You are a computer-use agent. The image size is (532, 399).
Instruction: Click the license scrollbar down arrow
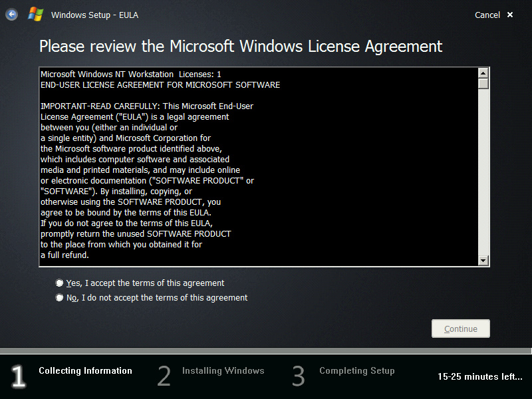coord(483,260)
